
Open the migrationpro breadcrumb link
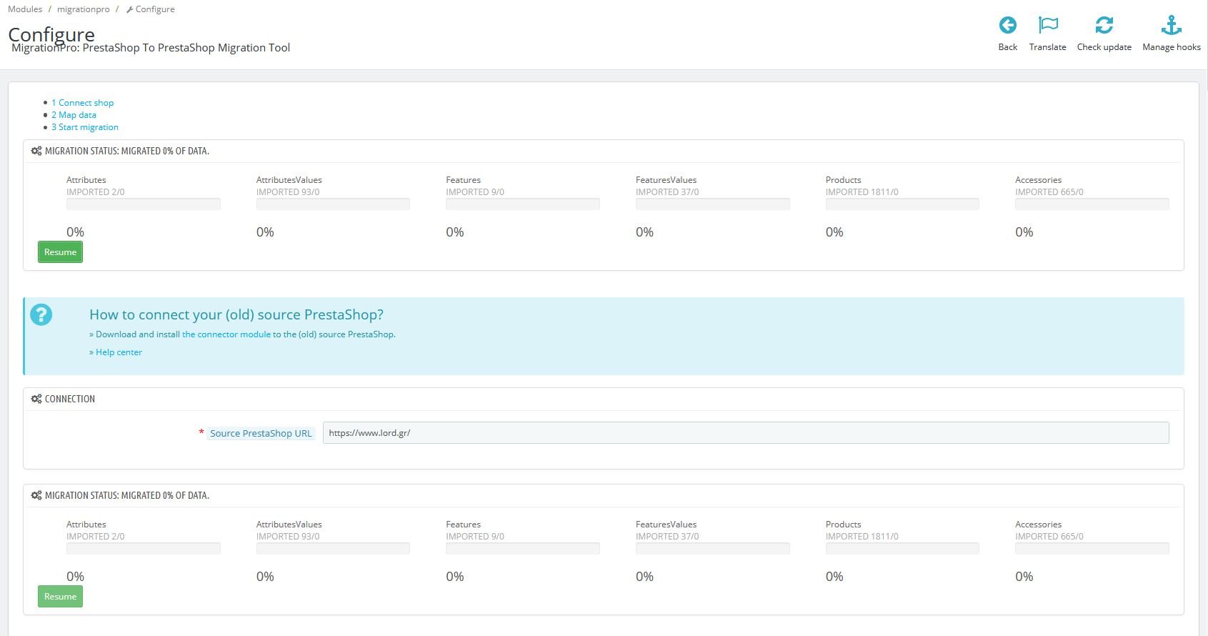pyautogui.click(x=84, y=9)
